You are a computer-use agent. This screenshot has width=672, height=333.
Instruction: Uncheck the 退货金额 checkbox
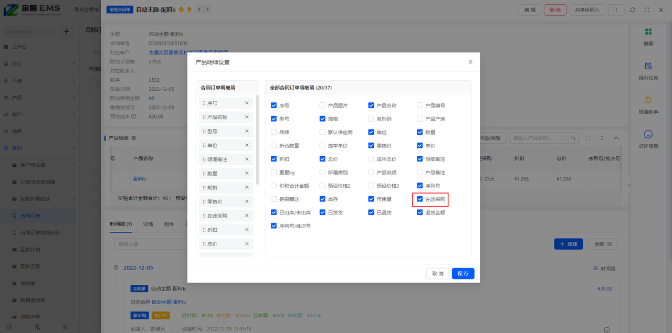[x=419, y=212]
